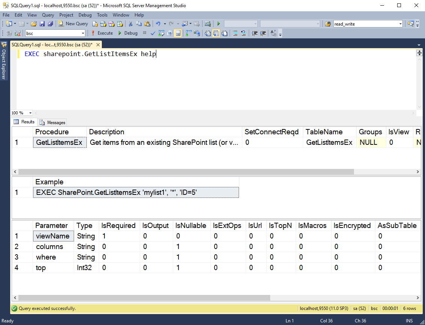This screenshot has width=425, height=325.
Task: Open the Query menu
Action: tap(48, 15)
